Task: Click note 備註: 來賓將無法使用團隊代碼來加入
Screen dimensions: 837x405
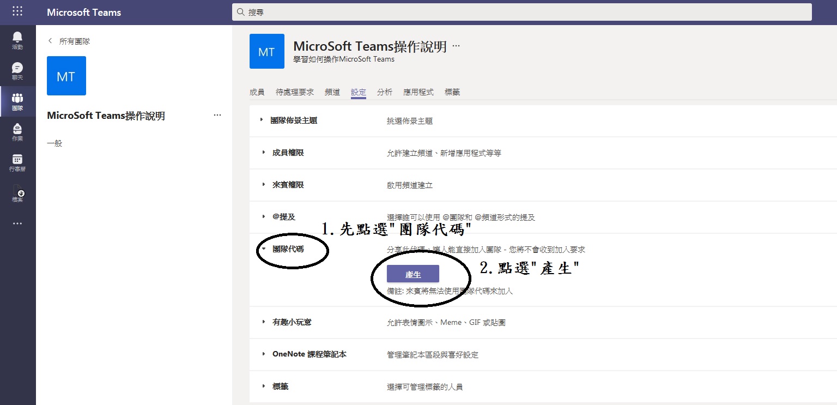Action: click(x=450, y=291)
